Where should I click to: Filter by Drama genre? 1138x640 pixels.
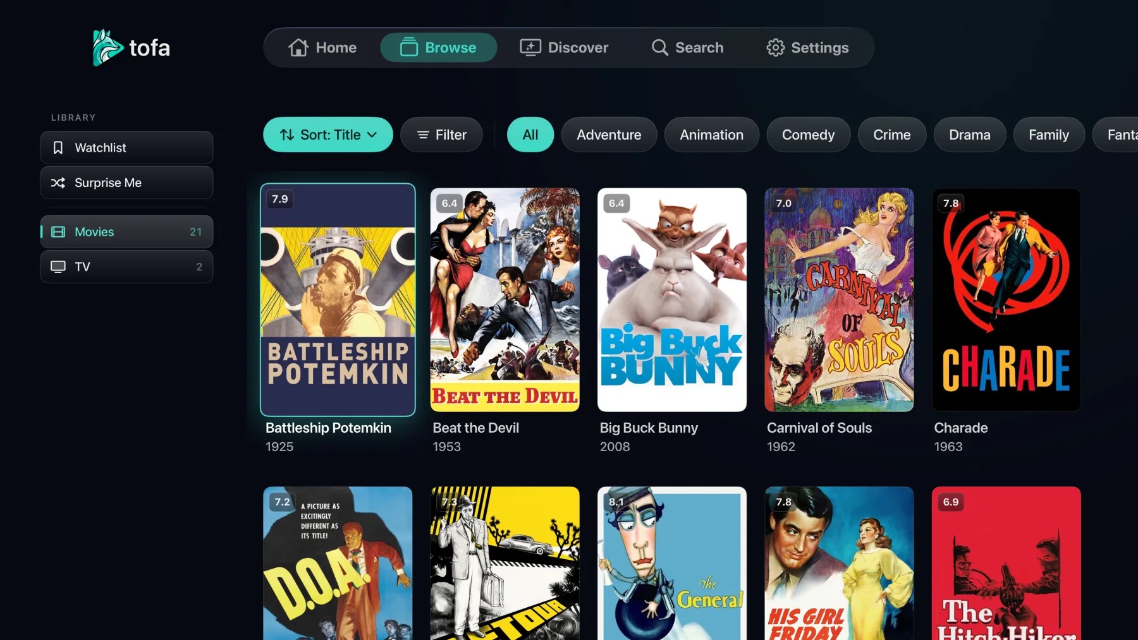(969, 135)
